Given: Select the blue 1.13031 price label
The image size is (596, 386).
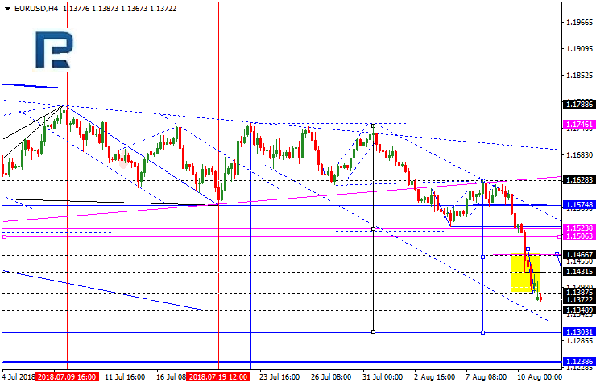Looking at the screenshot, I should (579, 332).
